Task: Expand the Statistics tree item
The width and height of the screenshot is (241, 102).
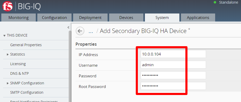Action: (x=8, y=54)
